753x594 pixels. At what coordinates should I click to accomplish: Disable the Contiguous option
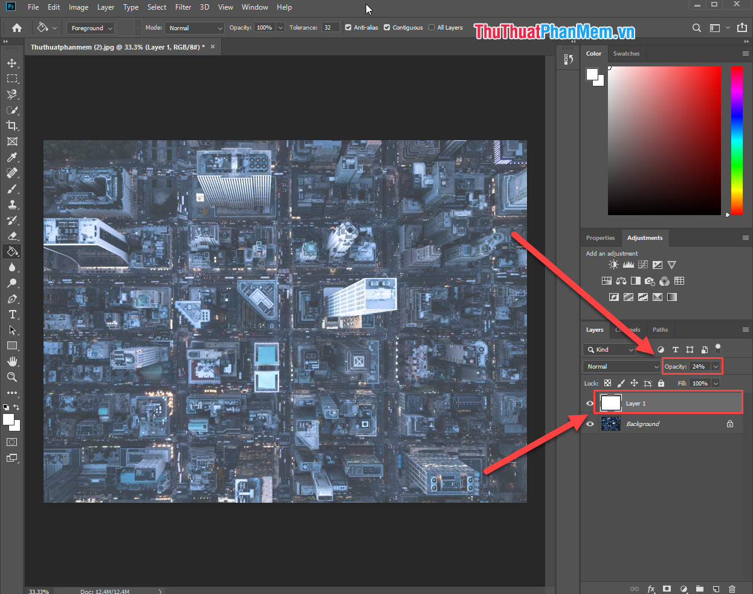tap(386, 27)
